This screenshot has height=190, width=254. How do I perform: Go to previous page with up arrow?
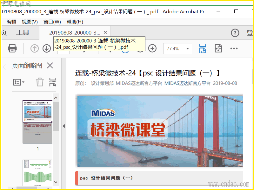click(35, 48)
